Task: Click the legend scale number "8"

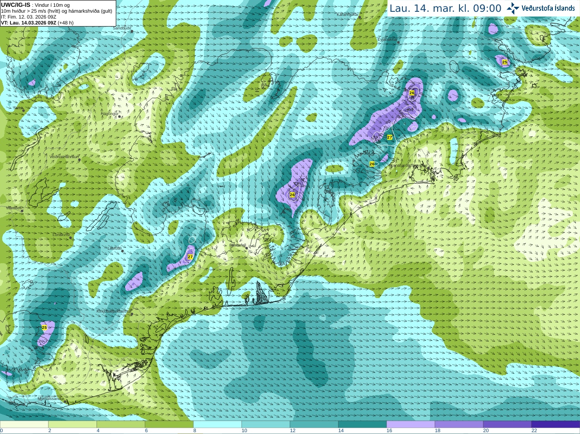Action: (x=195, y=431)
